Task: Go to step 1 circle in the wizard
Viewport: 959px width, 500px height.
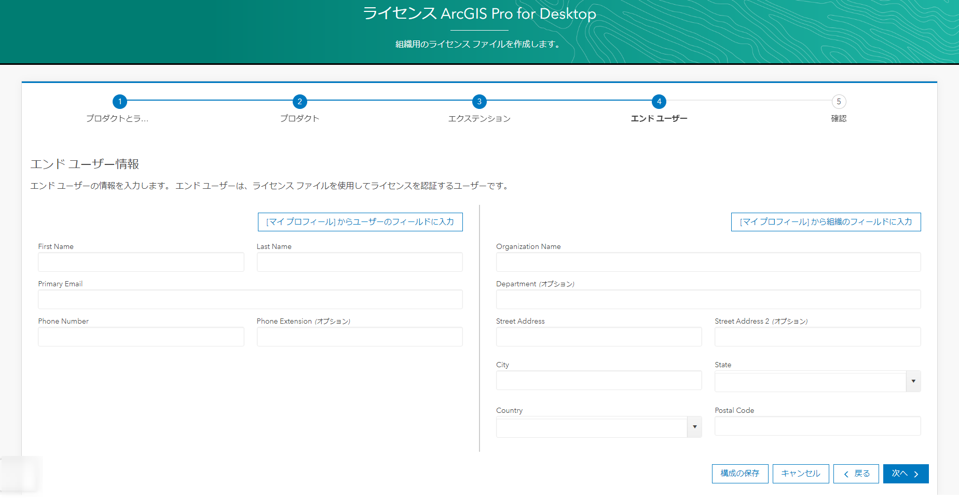Action: coord(120,102)
